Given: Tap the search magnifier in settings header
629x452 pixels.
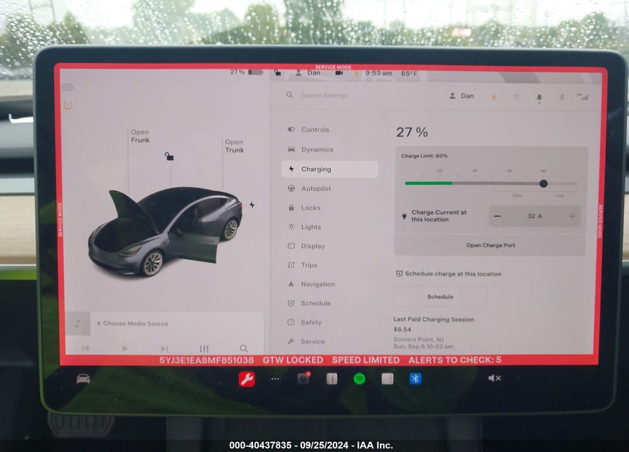Looking at the screenshot, I should [289, 95].
